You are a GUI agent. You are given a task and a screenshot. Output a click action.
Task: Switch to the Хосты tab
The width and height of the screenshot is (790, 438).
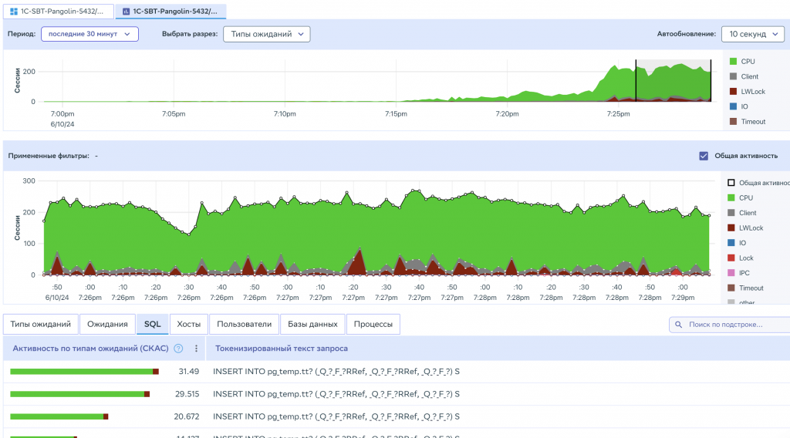tap(189, 325)
